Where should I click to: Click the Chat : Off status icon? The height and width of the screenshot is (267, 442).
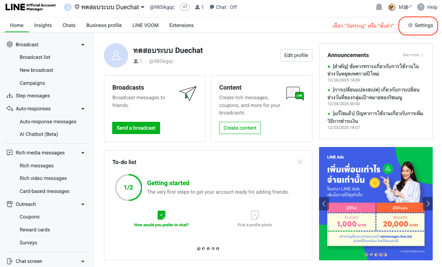point(212,7)
